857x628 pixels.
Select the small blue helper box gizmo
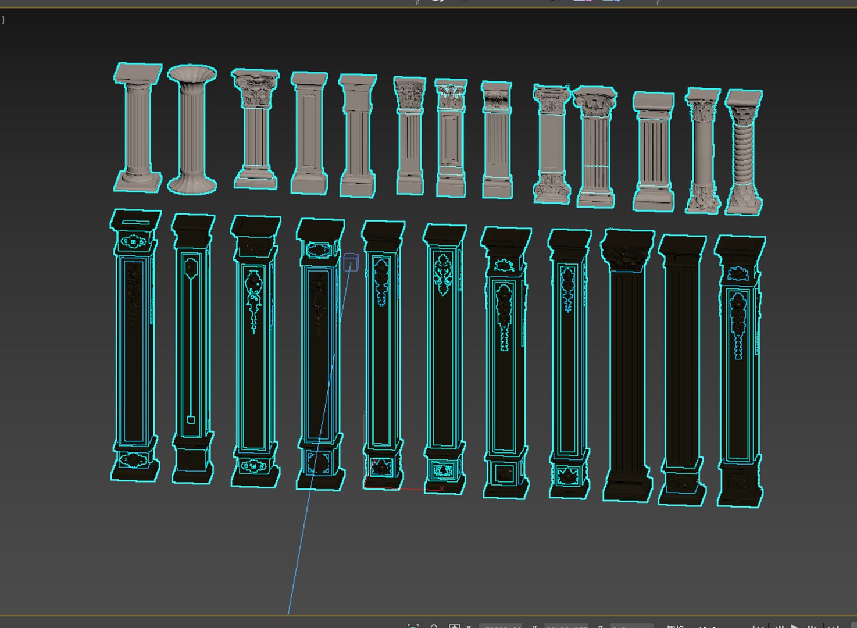click(351, 262)
